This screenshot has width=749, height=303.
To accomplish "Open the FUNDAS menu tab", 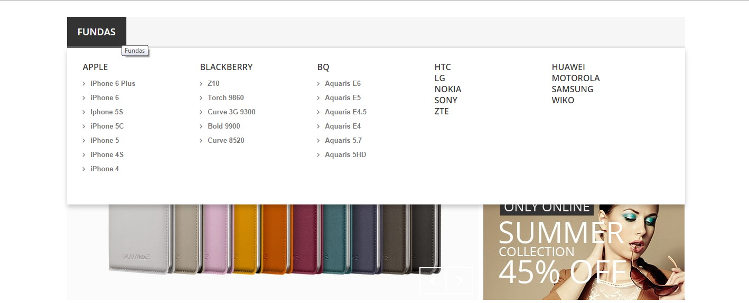I will 97,32.
